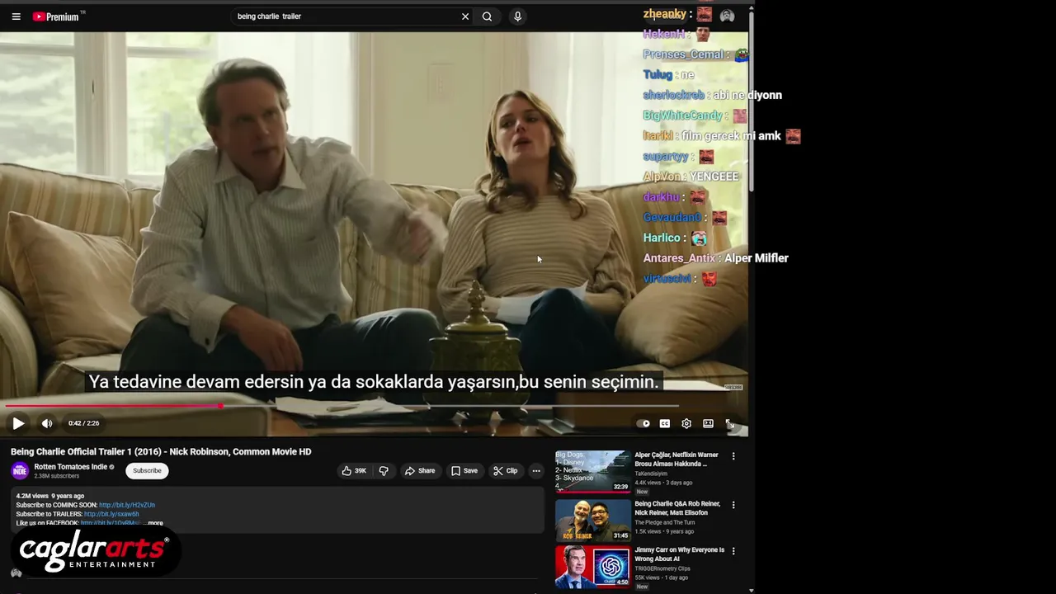Subscribe to Rotten Tomatoes Indie

click(147, 470)
